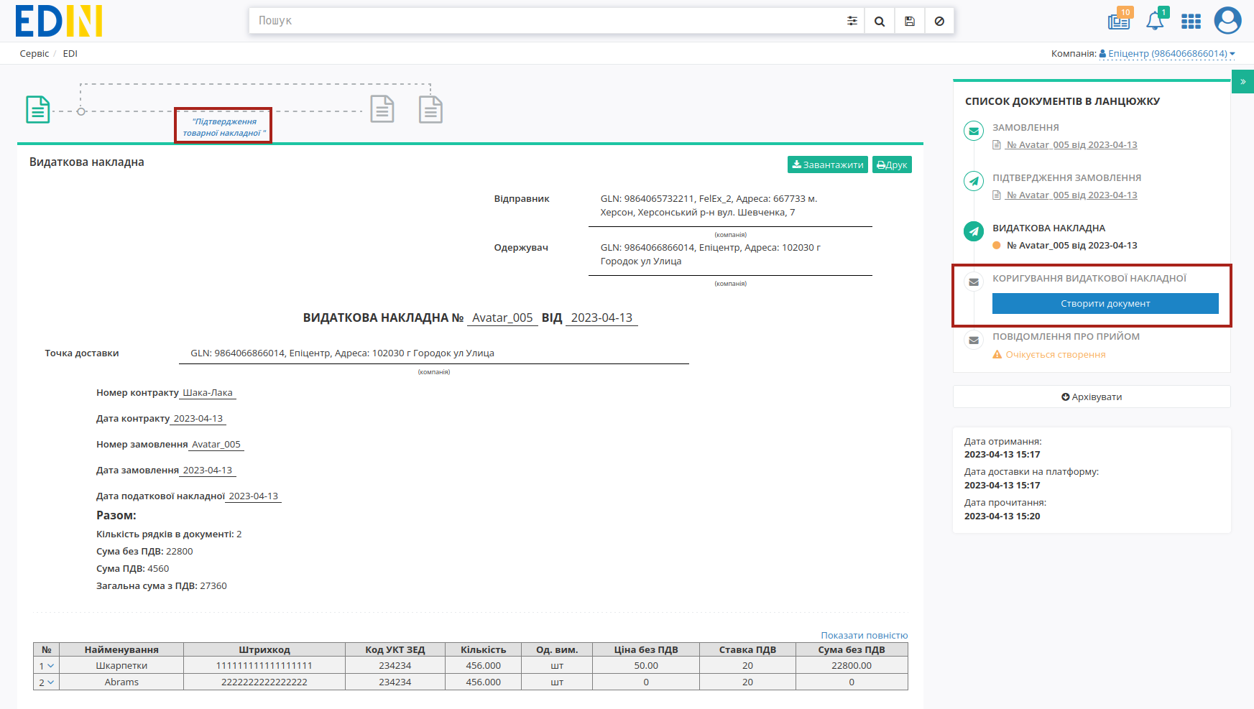Viewport: 1254px width, 709px height.
Task: Click invoice date 2023-04-13 in title
Action: tap(601, 318)
